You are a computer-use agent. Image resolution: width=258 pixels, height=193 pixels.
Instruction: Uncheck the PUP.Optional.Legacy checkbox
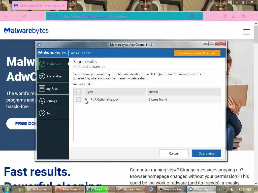tap(79, 99)
